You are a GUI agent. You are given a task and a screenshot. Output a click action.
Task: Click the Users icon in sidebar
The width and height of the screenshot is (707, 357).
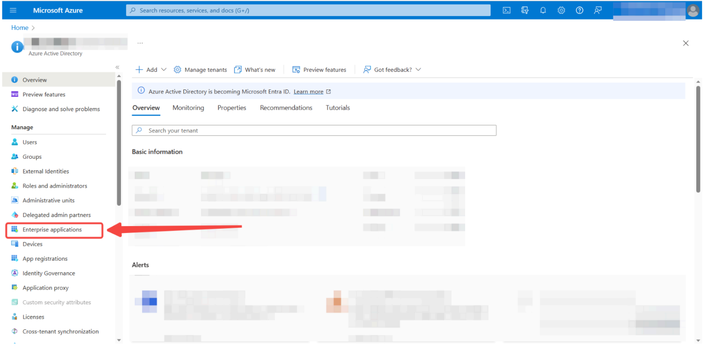[x=15, y=142]
